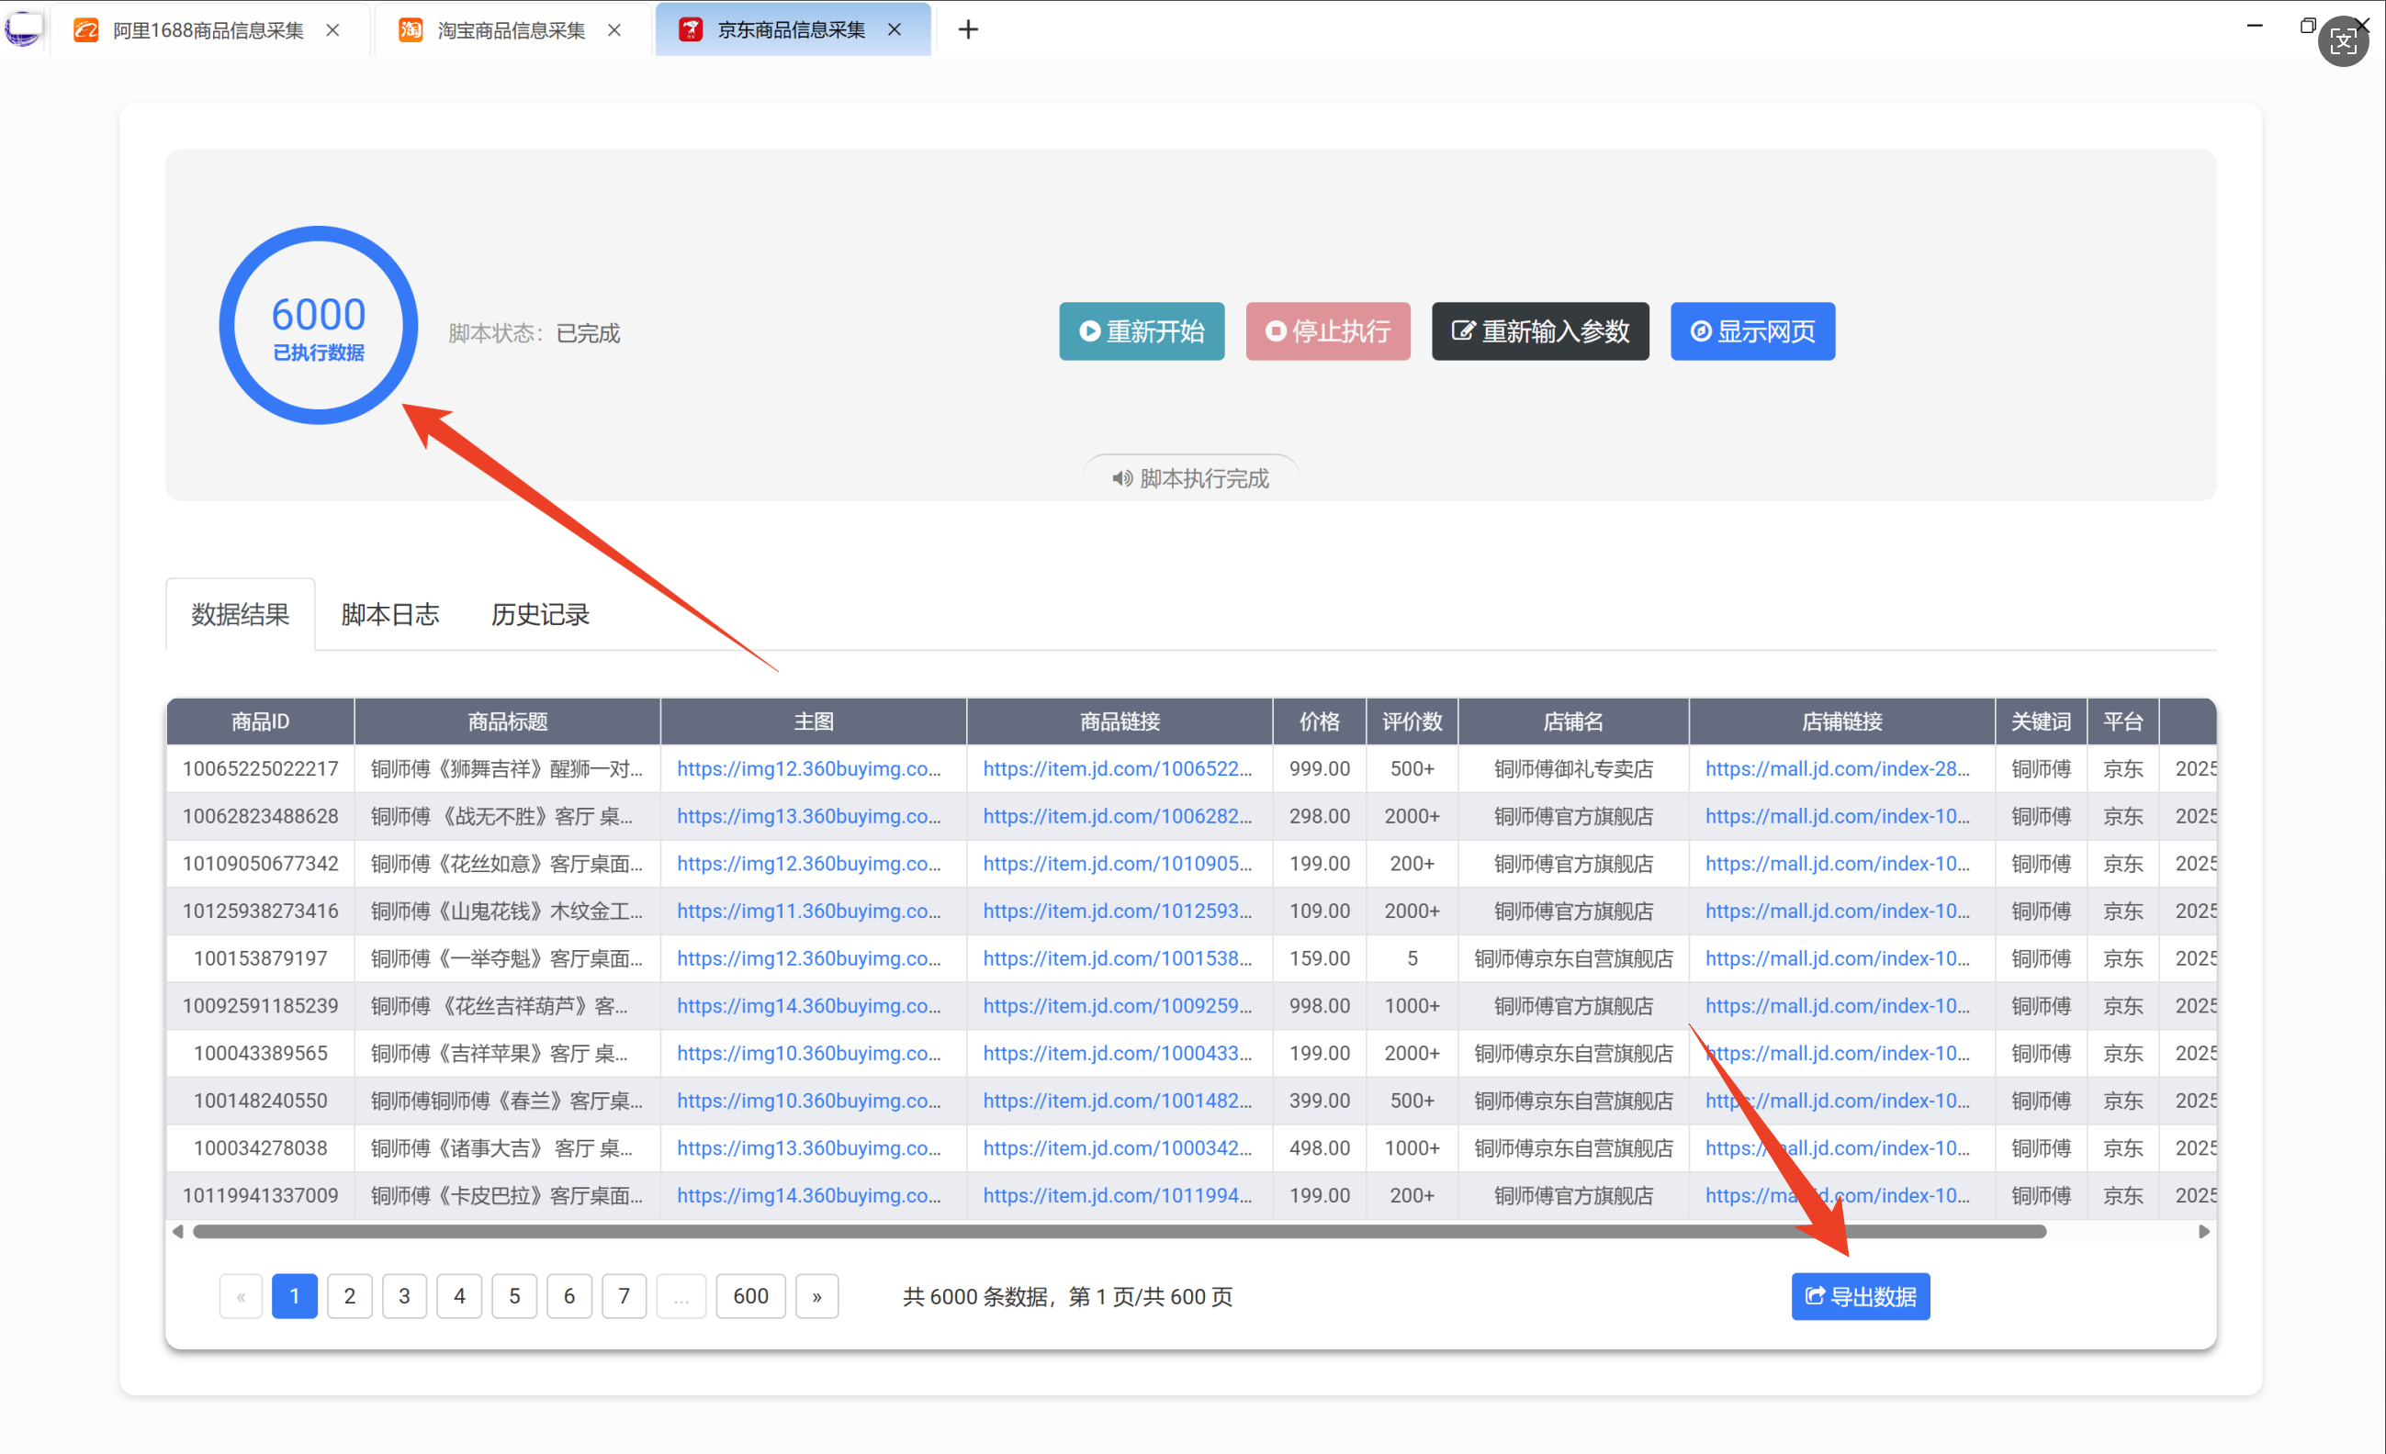Click the 共 6000 条数据 summary text
Screen dimensions: 2386x1454
click(x=1068, y=1296)
